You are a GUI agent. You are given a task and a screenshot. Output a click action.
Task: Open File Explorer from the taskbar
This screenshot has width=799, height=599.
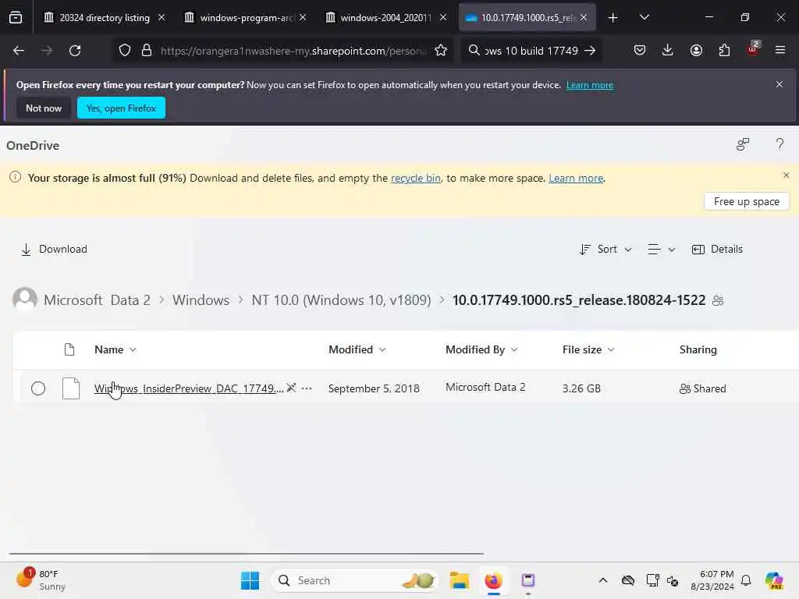459,580
